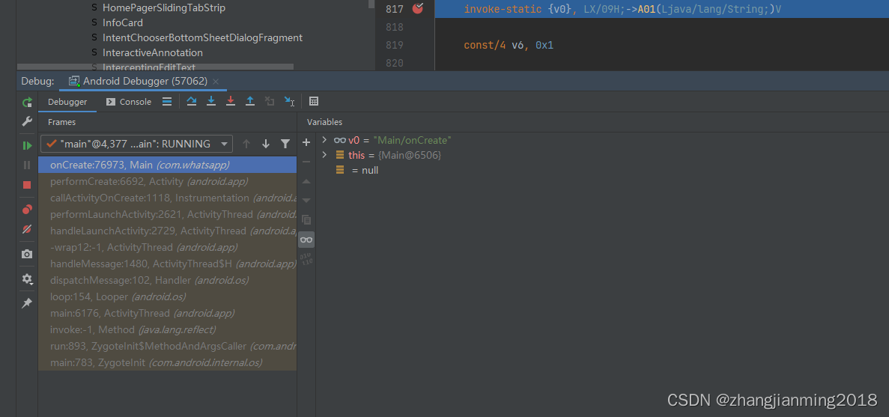889x417 pixels.
Task: Click the threads layout lines icon
Action: pos(167,101)
